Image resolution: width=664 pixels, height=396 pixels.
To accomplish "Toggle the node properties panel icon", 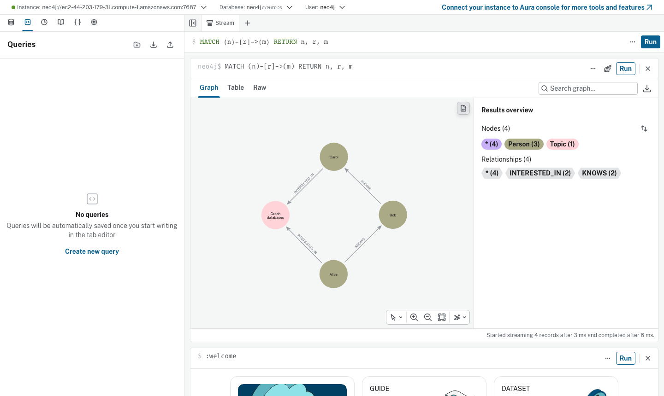I will click(463, 108).
